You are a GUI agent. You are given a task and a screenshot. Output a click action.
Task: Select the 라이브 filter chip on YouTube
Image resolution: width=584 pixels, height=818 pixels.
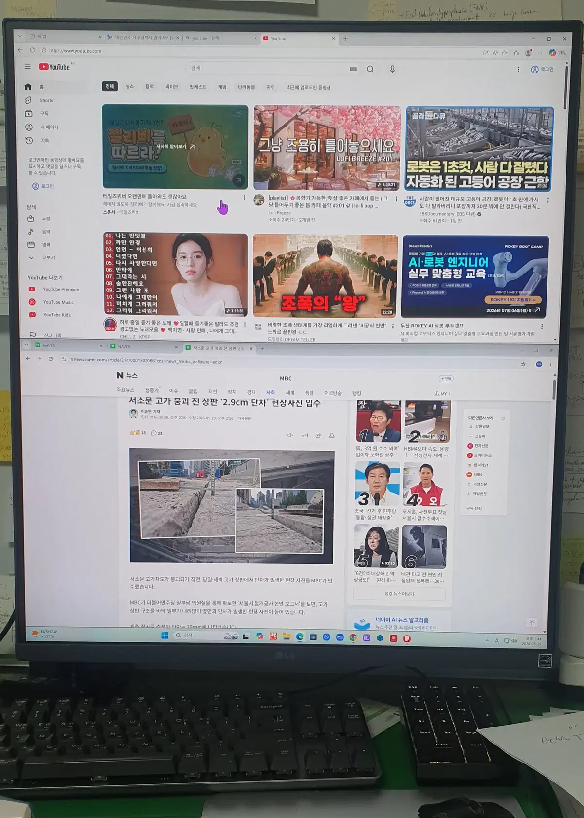coord(171,87)
